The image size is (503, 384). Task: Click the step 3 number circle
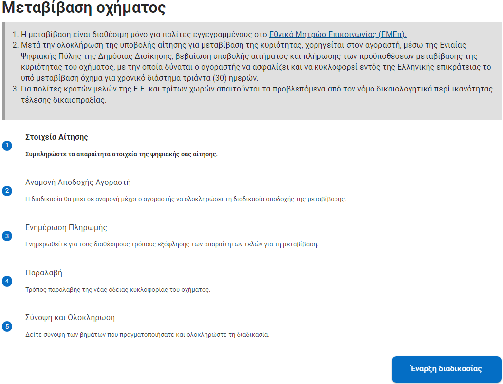click(7, 236)
